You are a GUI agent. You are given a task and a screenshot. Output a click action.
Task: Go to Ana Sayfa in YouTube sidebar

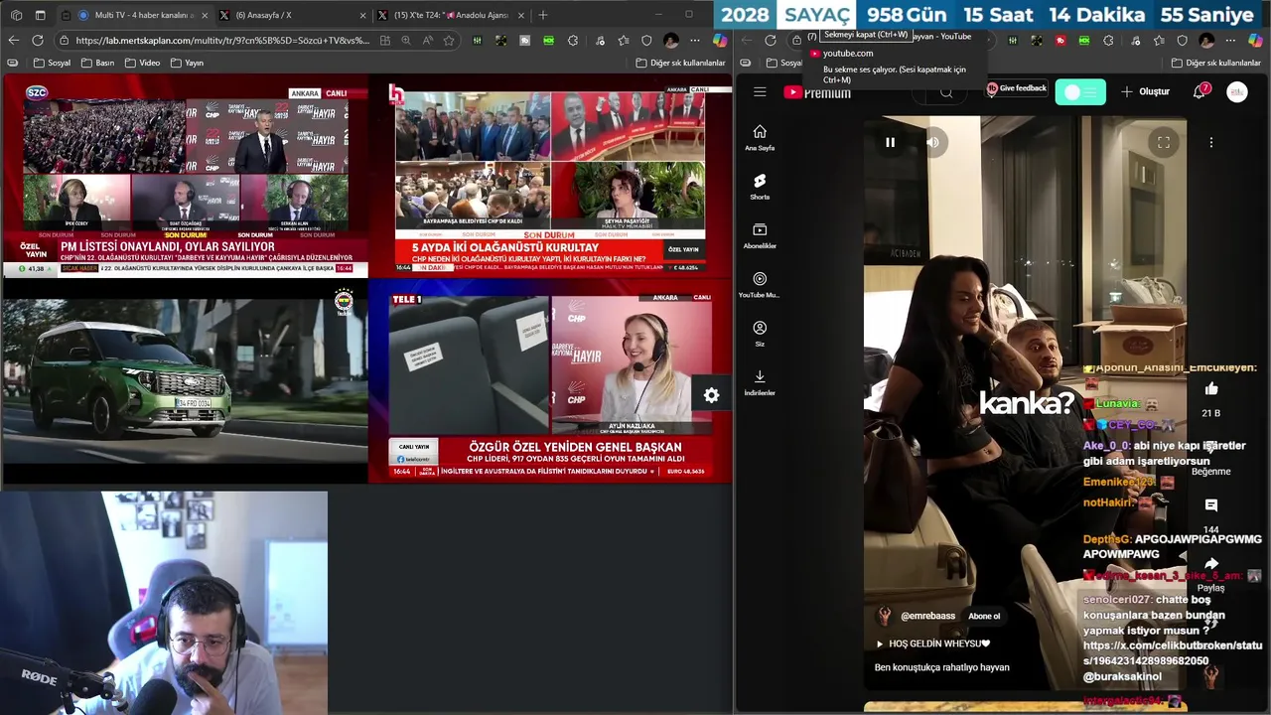coord(760,137)
